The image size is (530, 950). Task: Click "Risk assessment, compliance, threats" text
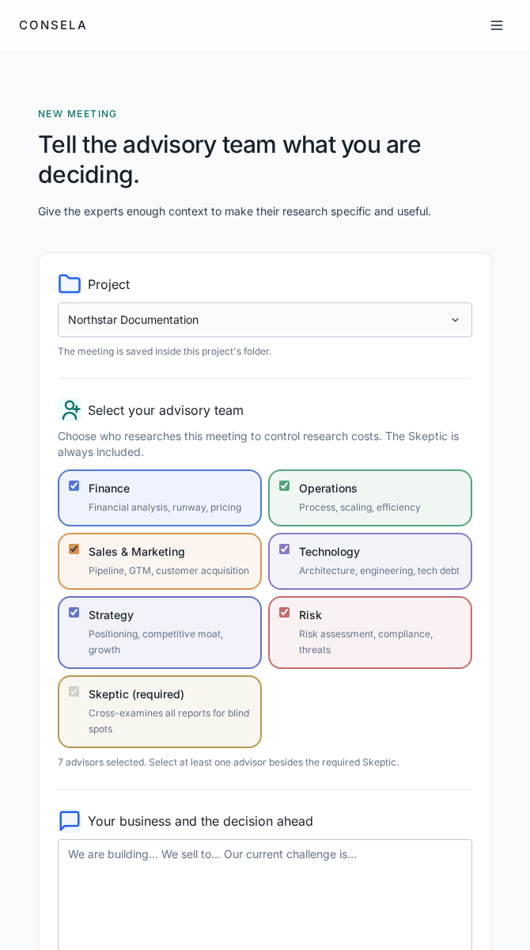click(x=365, y=642)
